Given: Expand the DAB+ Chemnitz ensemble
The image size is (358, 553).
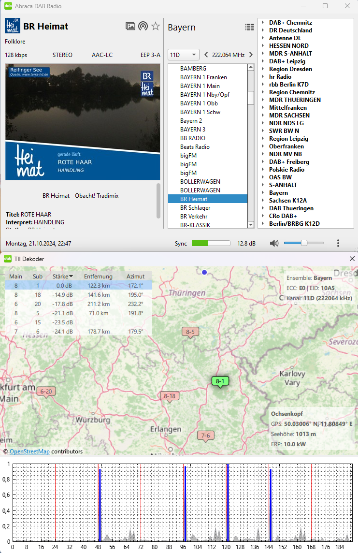Looking at the screenshot, I should click(x=263, y=23).
